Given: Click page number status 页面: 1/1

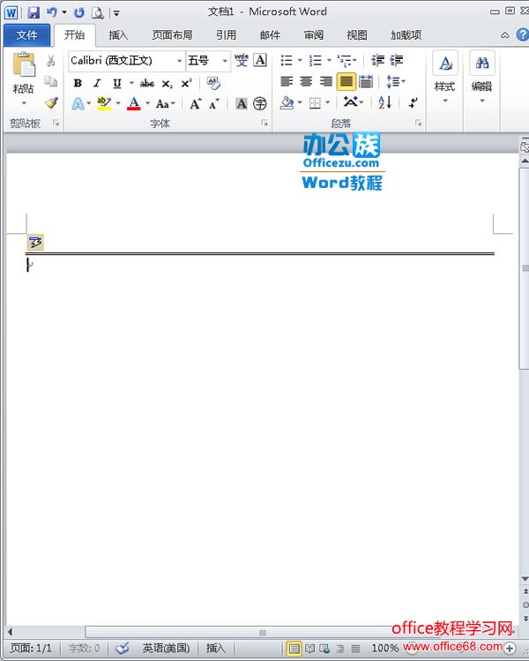Looking at the screenshot, I should (31, 648).
